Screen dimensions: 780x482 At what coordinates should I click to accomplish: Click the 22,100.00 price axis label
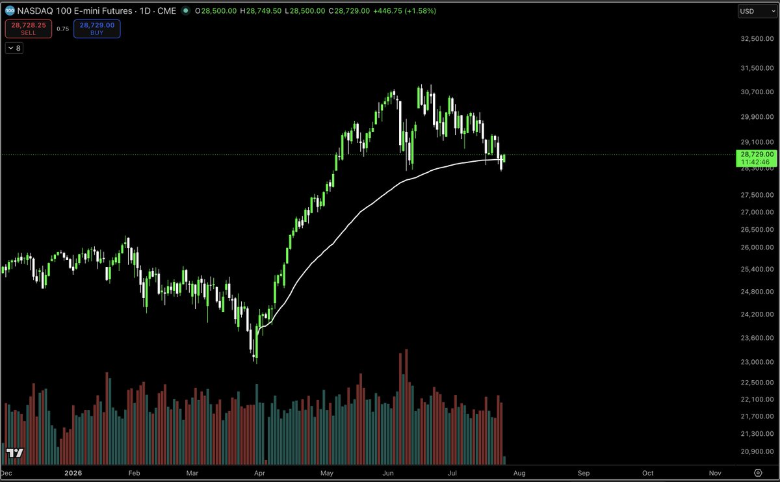(x=756, y=400)
